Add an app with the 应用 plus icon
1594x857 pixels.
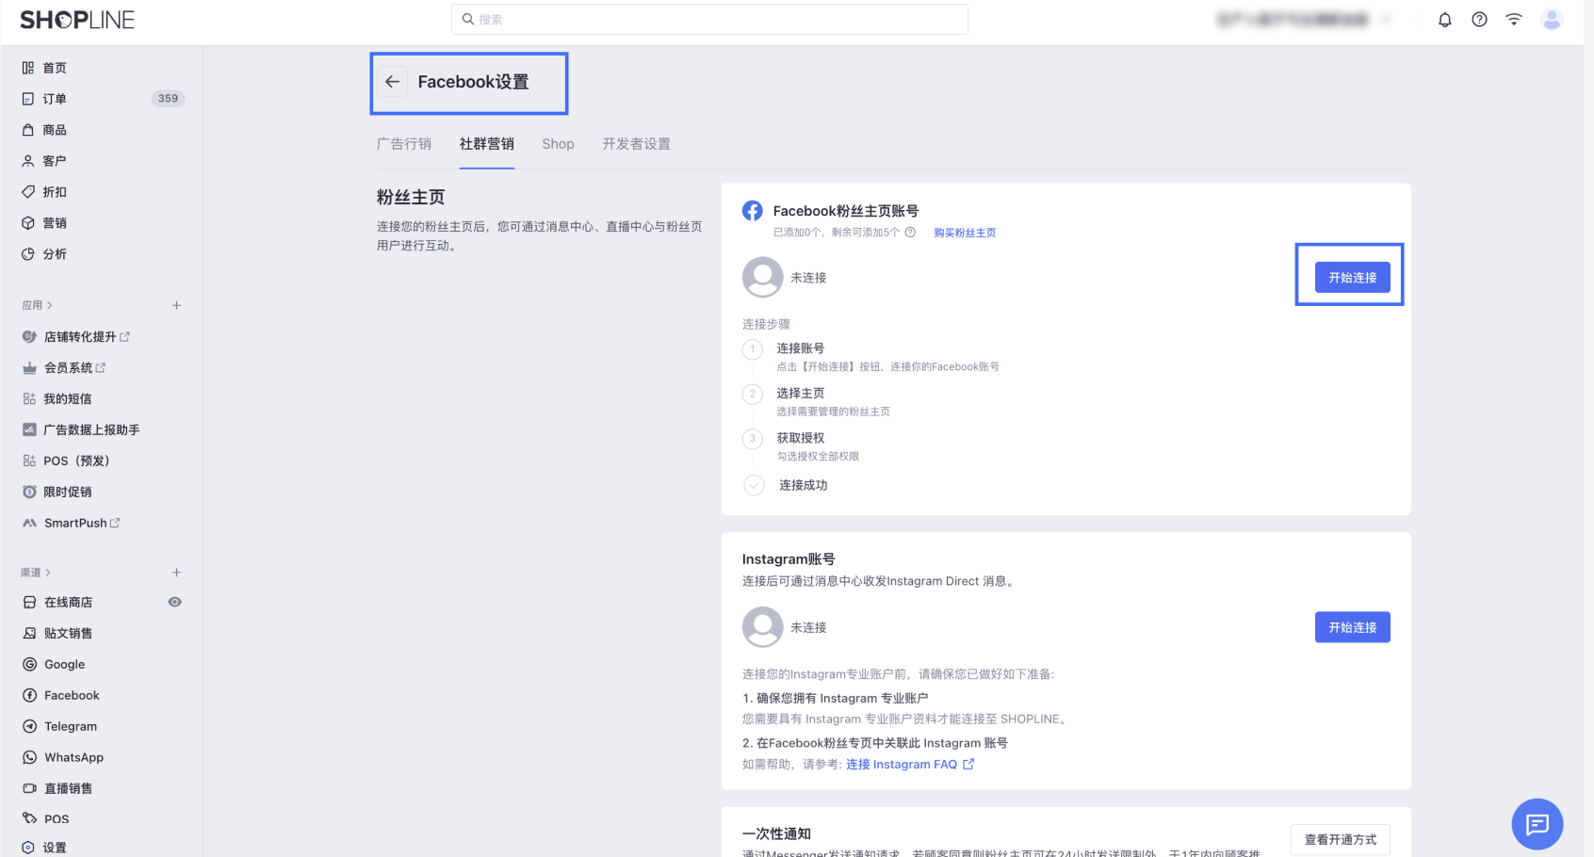click(176, 305)
